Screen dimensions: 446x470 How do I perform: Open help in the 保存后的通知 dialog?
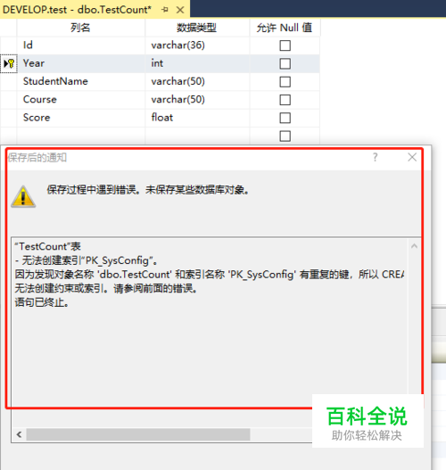coord(375,157)
